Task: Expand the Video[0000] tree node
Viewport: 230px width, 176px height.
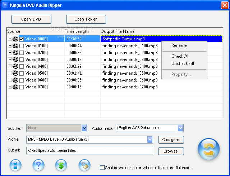Action: [10, 39]
